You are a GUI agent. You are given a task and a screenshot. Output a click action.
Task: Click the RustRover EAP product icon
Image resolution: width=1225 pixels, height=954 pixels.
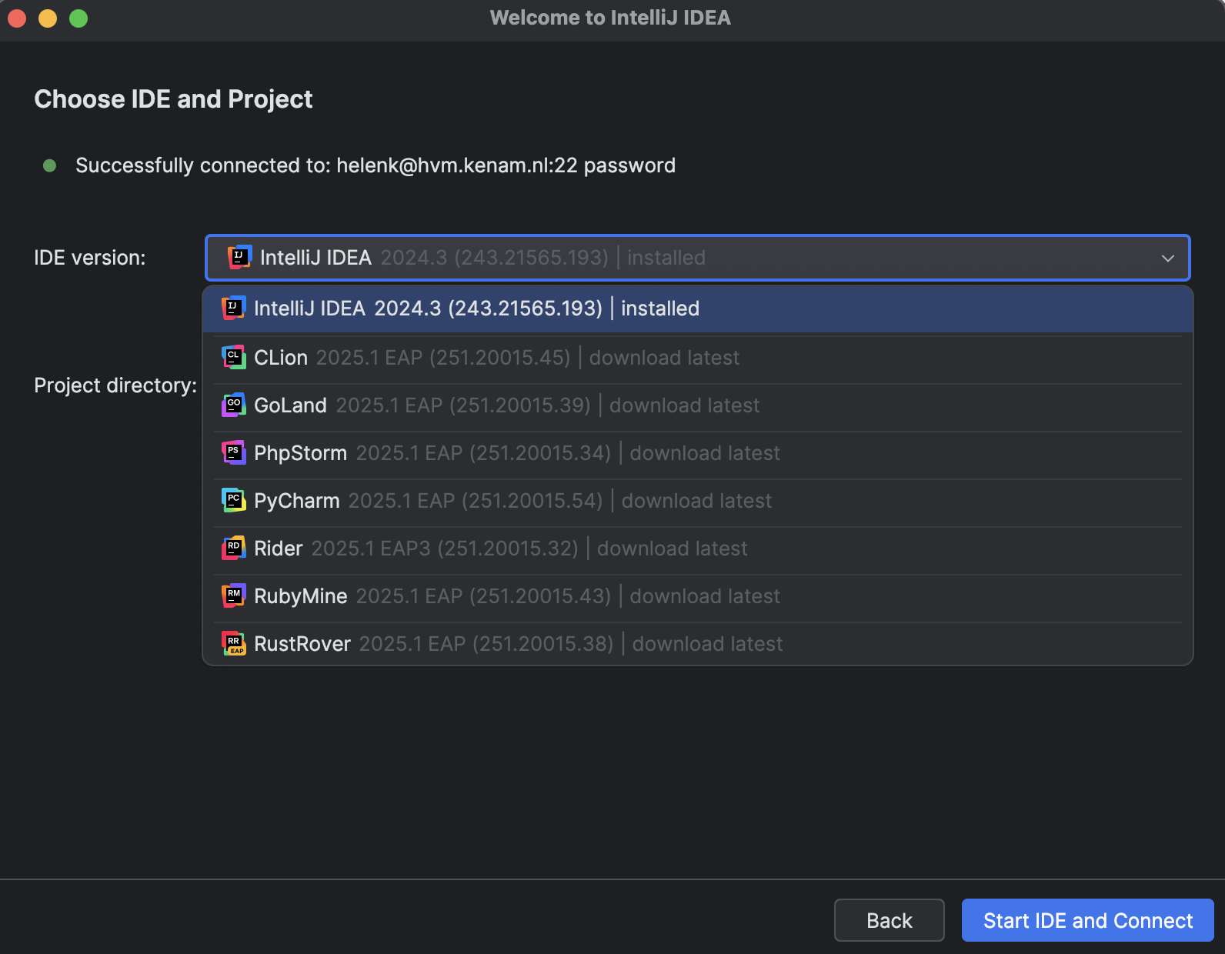point(234,643)
